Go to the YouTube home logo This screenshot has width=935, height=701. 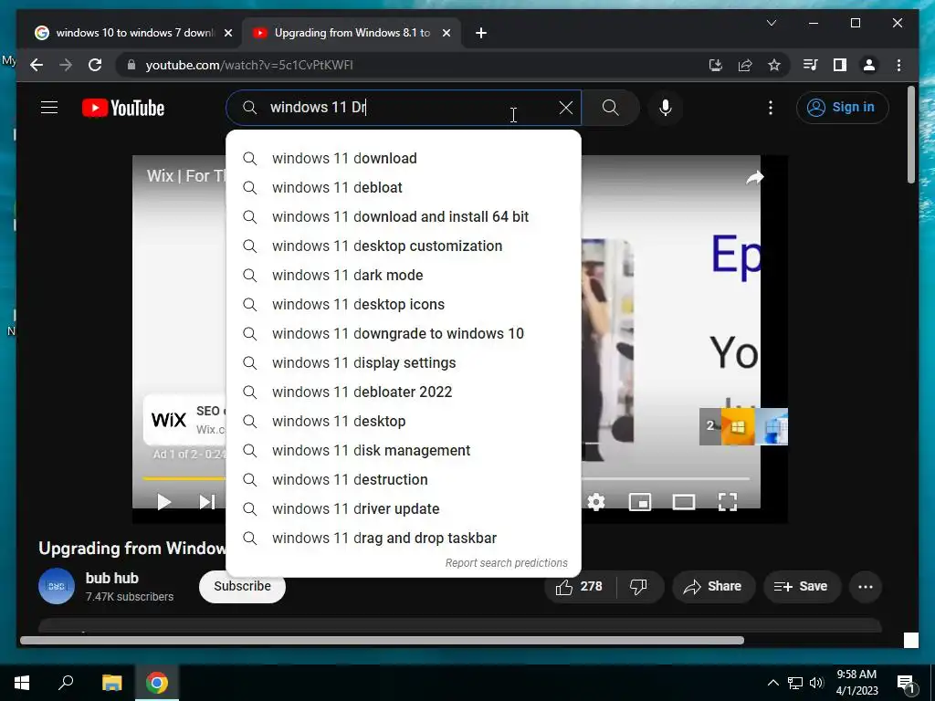[123, 108]
